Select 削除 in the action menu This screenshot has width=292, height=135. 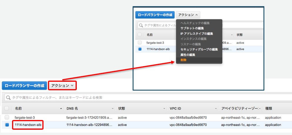(183, 60)
